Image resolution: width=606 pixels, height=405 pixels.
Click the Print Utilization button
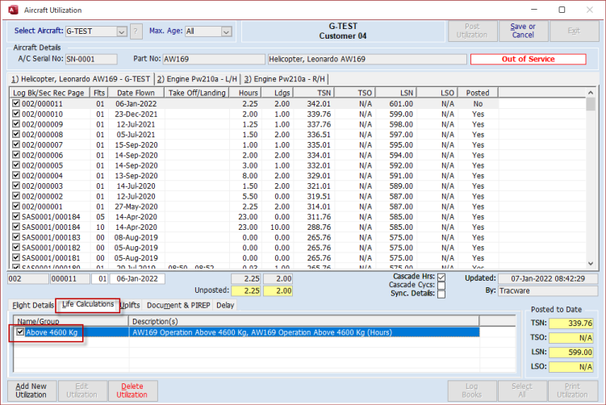point(572,390)
